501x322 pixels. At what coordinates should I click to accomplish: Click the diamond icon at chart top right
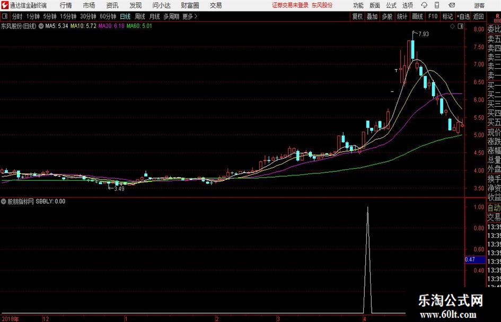pyautogui.click(x=452, y=26)
